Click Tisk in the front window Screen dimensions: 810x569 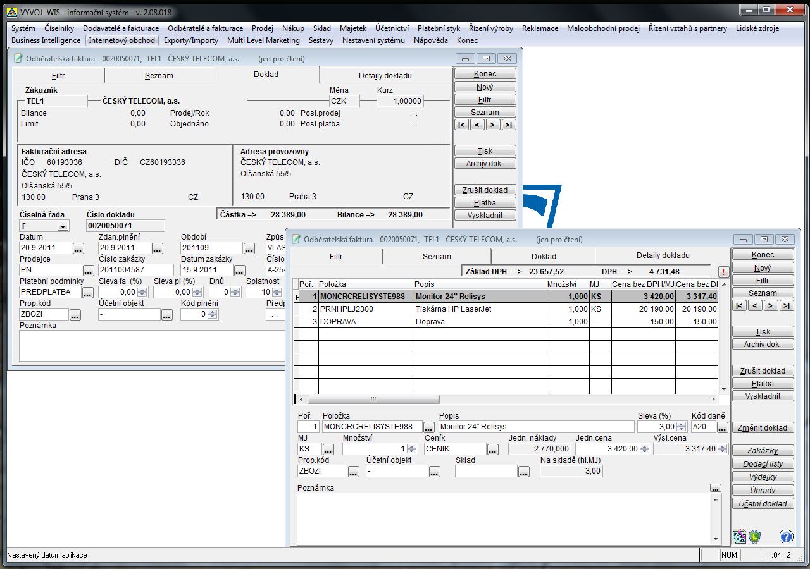[x=763, y=332]
